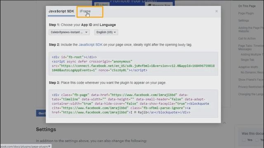Select the JavaScript SDK tab
This screenshot has height=148, width=264.
(61, 11)
